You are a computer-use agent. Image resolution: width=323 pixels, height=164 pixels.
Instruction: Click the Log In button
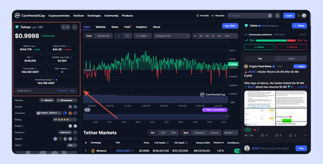(x=289, y=16)
